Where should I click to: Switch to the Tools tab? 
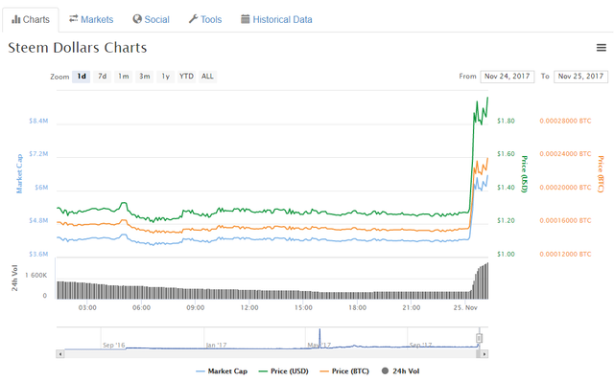205,19
